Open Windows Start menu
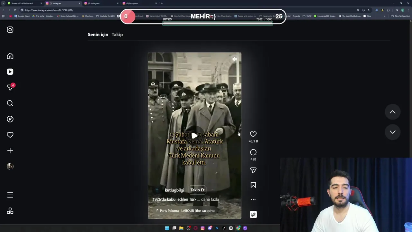 point(167,228)
